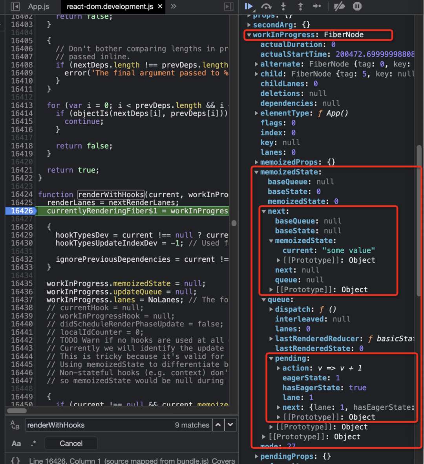Pretty print source with braces icon
Image resolution: width=424 pixels, height=464 pixels.
click(15, 460)
